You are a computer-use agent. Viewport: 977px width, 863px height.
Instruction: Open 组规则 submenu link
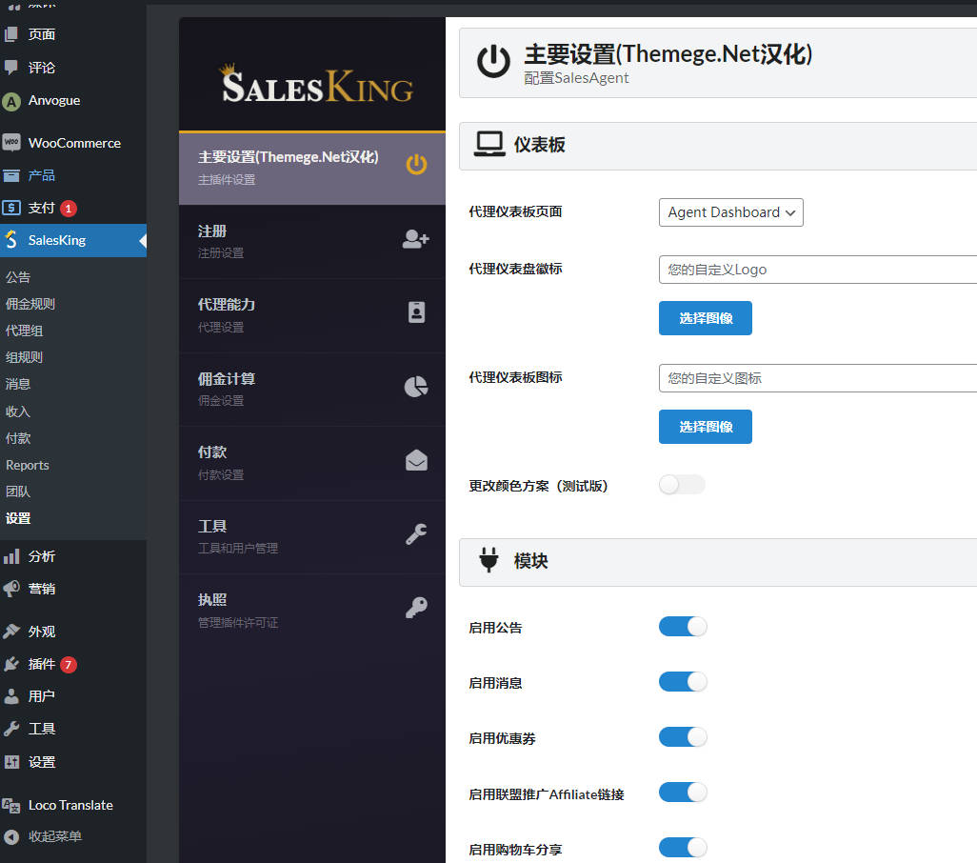pyautogui.click(x=25, y=357)
